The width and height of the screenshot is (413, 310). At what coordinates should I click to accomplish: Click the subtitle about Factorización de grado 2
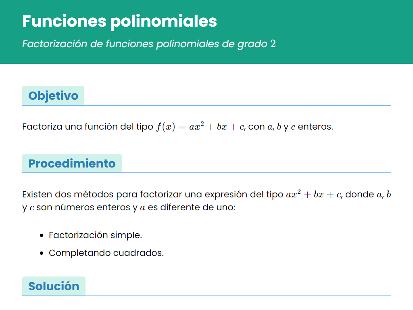(149, 44)
